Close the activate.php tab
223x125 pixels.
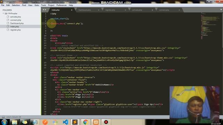click(152, 10)
